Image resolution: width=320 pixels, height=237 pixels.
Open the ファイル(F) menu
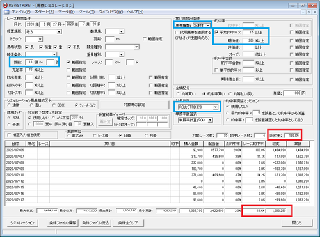pyautogui.click(x=20, y=12)
